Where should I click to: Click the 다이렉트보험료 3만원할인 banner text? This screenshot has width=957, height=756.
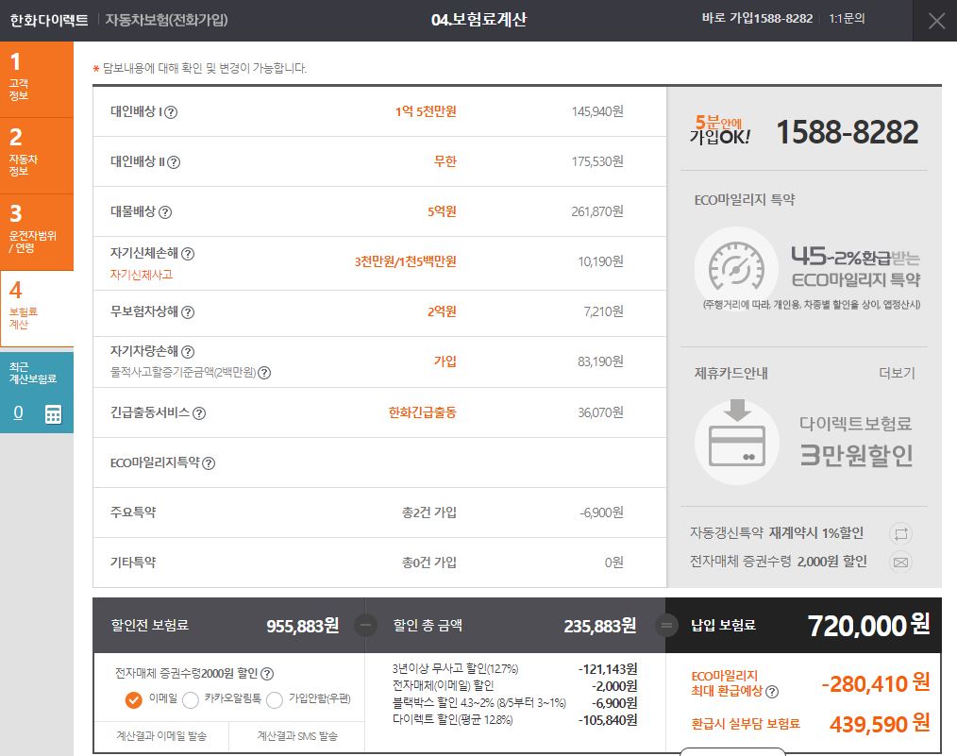[x=856, y=442]
